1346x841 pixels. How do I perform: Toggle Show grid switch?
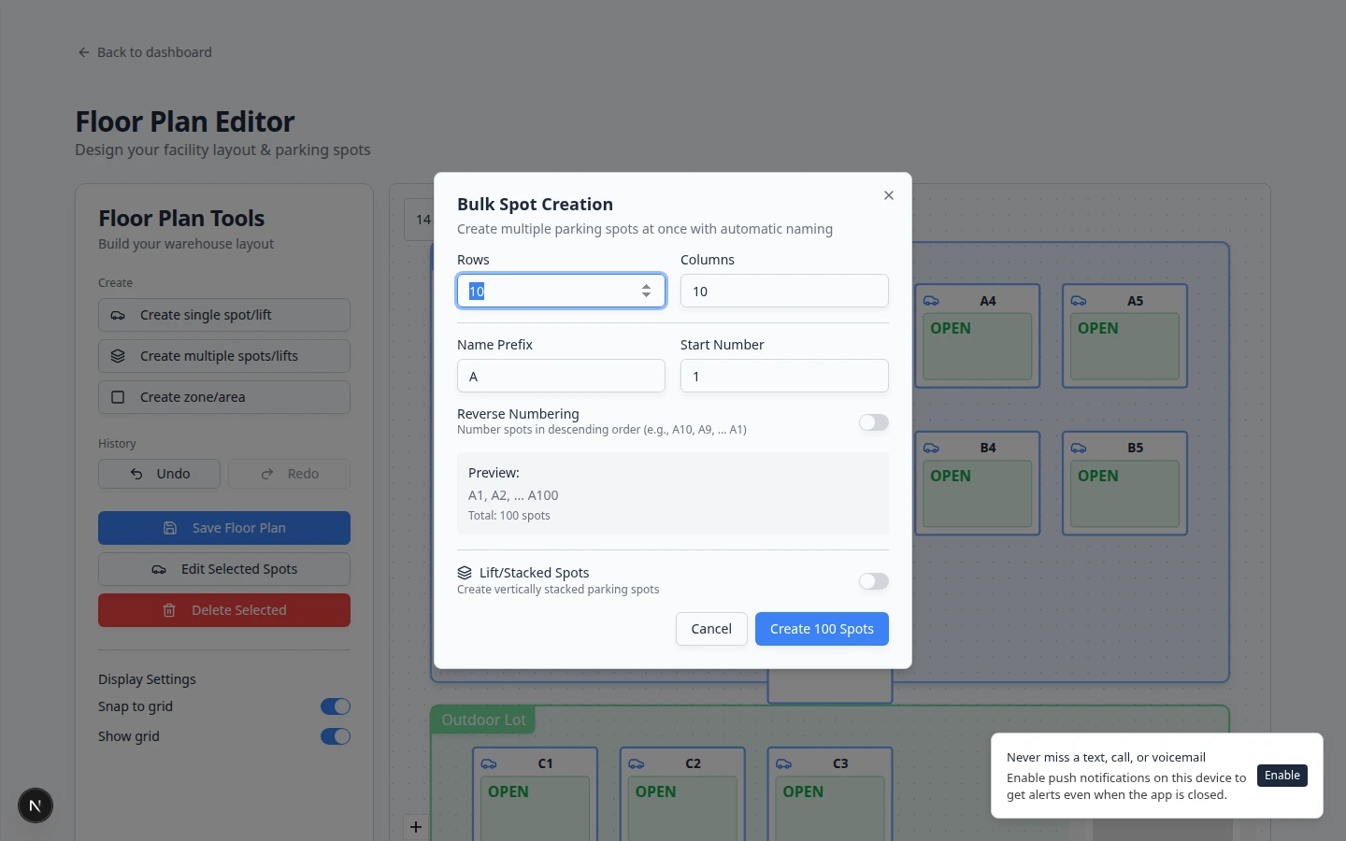click(x=336, y=736)
